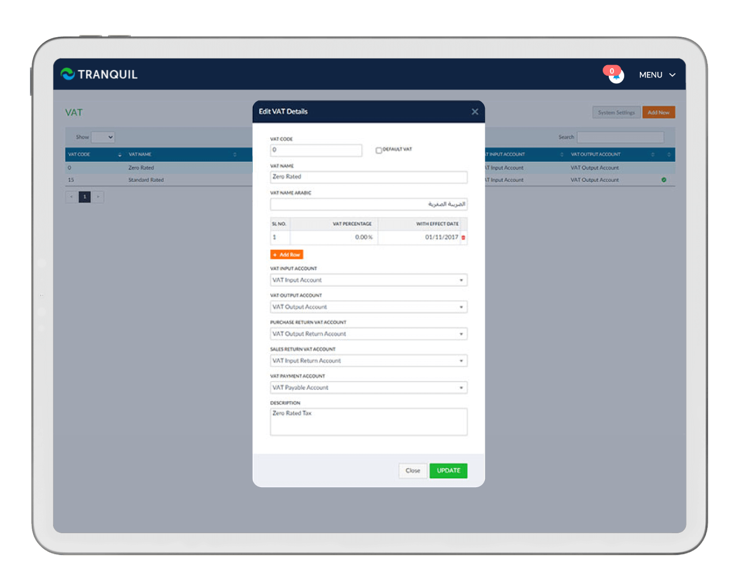Open the VAT Input Account dropdown
Image resolution: width=737 pixels, height=588 pixels.
coord(368,280)
